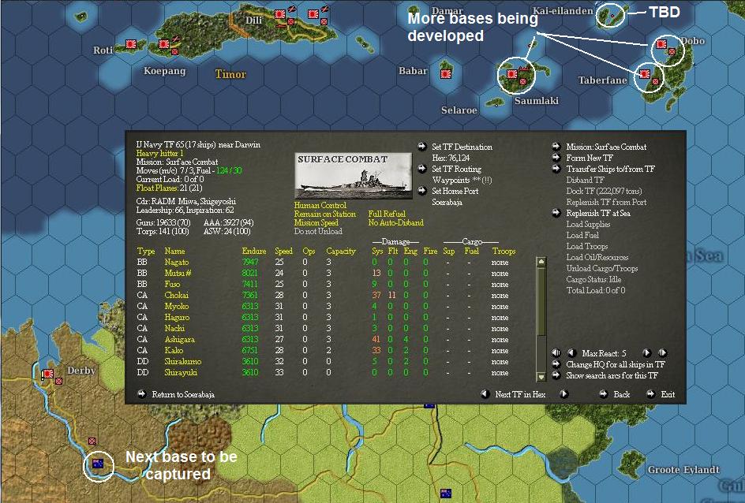745x503 pixels.
Task: Click Change HQ for all ships in TF
Action: [616, 364]
